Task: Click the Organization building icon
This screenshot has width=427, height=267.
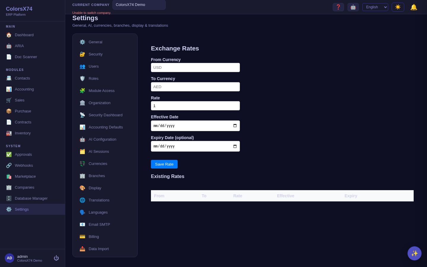Action: tap(82, 103)
